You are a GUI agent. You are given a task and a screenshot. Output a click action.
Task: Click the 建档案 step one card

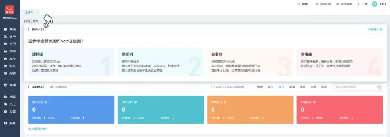[71, 62]
